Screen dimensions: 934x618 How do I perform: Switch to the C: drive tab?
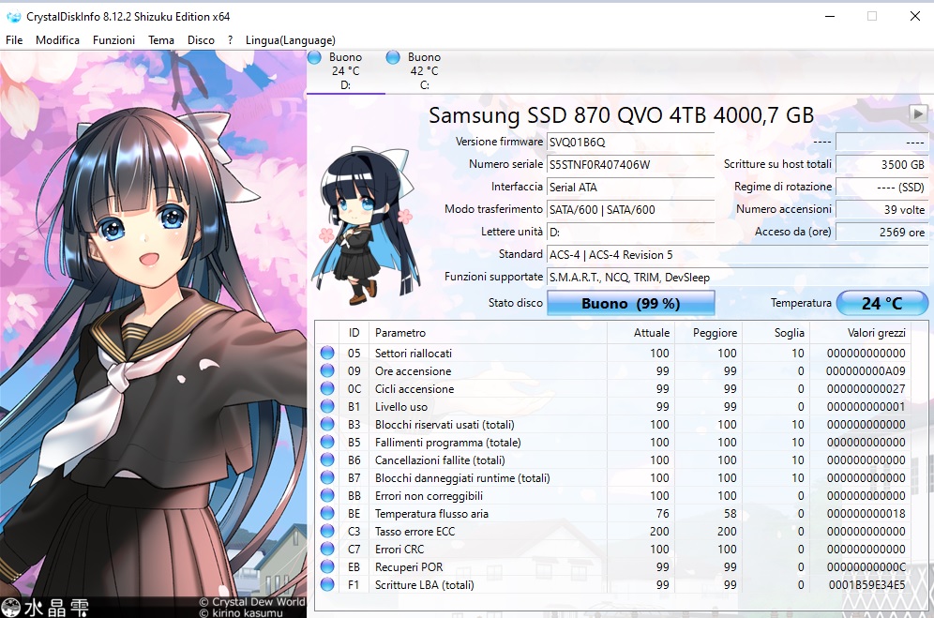[x=424, y=71]
